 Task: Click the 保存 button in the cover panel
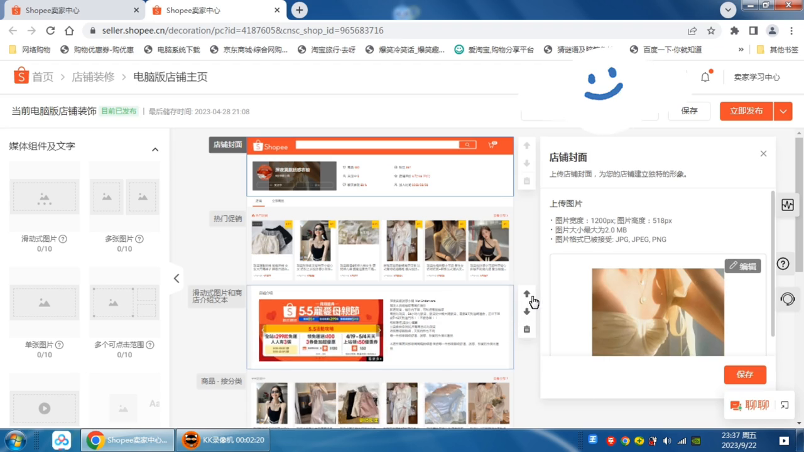(x=745, y=374)
